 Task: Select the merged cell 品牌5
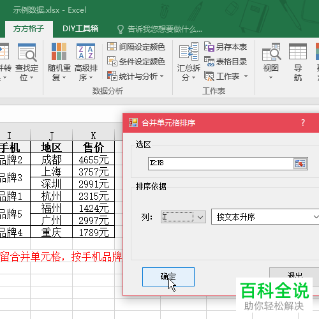(15, 214)
